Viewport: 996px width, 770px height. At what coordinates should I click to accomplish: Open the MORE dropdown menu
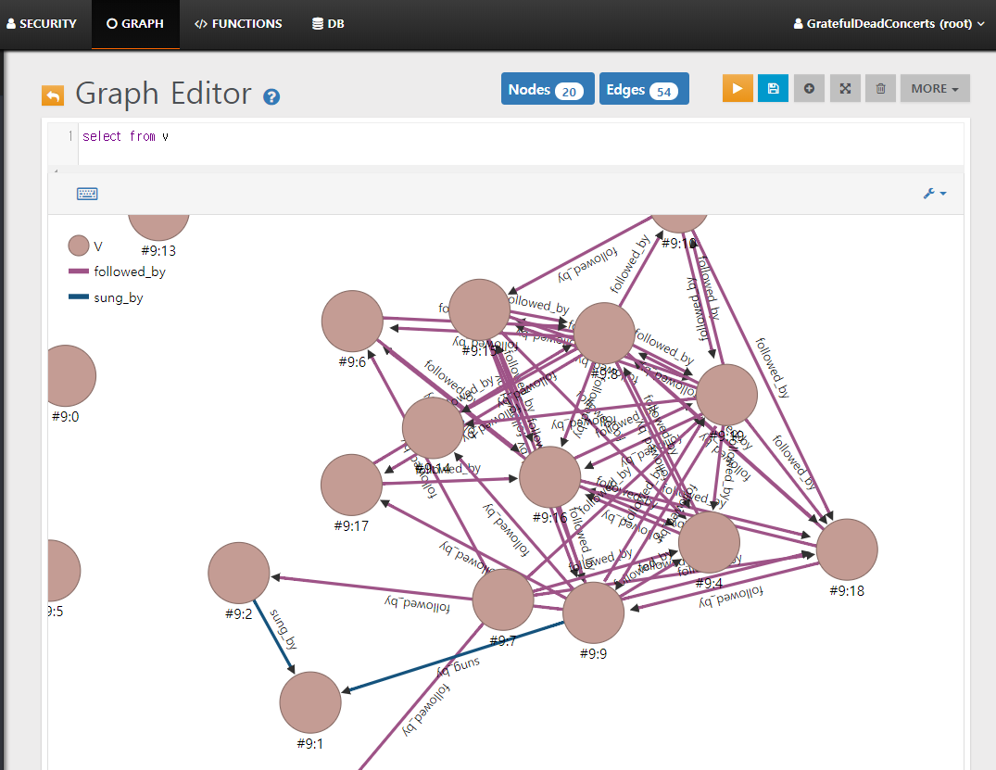coord(935,88)
